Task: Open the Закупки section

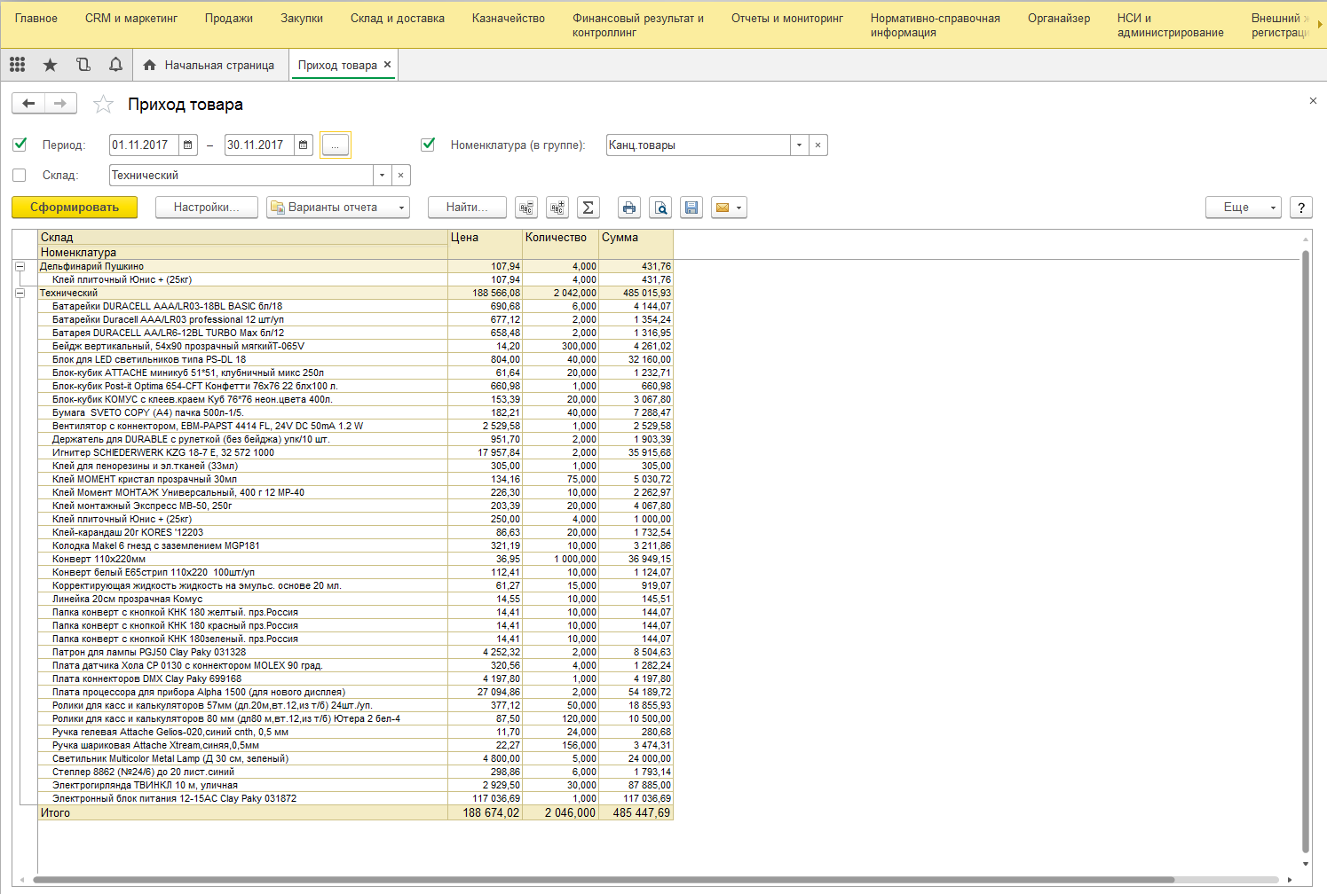Action: [302, 18]
